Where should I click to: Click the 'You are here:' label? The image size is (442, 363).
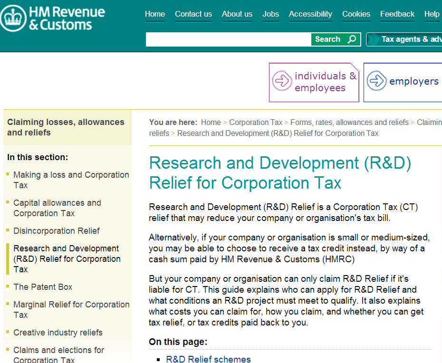[173, 122]
